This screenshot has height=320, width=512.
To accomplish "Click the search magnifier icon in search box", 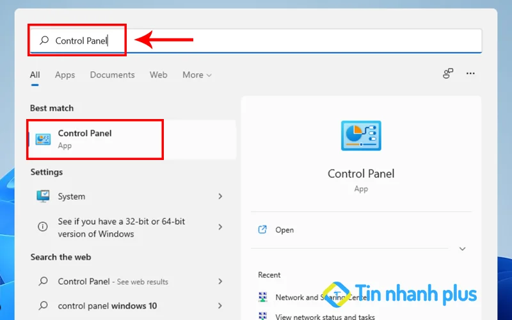I will [x=44, y=40].
